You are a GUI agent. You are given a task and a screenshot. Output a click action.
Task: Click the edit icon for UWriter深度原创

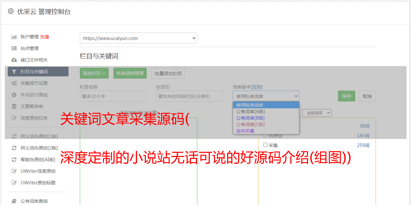(14, 171)
